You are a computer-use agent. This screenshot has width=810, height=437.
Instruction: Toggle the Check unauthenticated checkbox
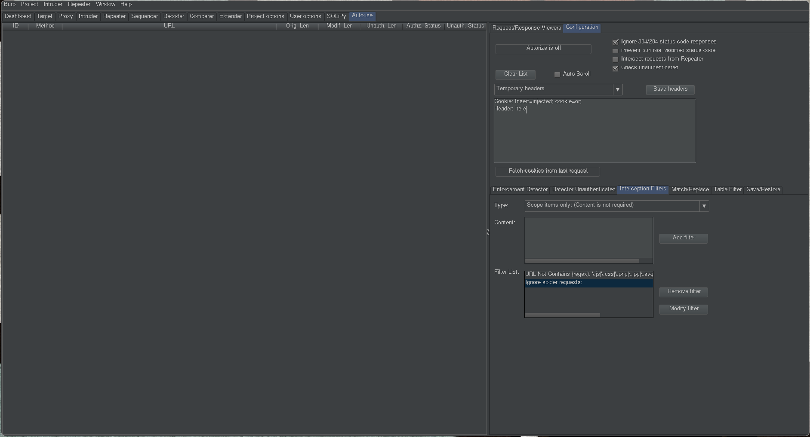point(616,68)
